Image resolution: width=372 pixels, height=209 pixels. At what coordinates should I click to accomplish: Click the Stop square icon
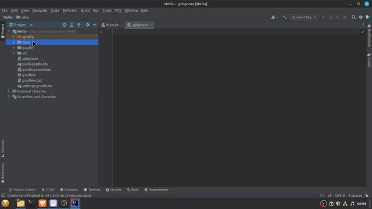coord(345,17)
